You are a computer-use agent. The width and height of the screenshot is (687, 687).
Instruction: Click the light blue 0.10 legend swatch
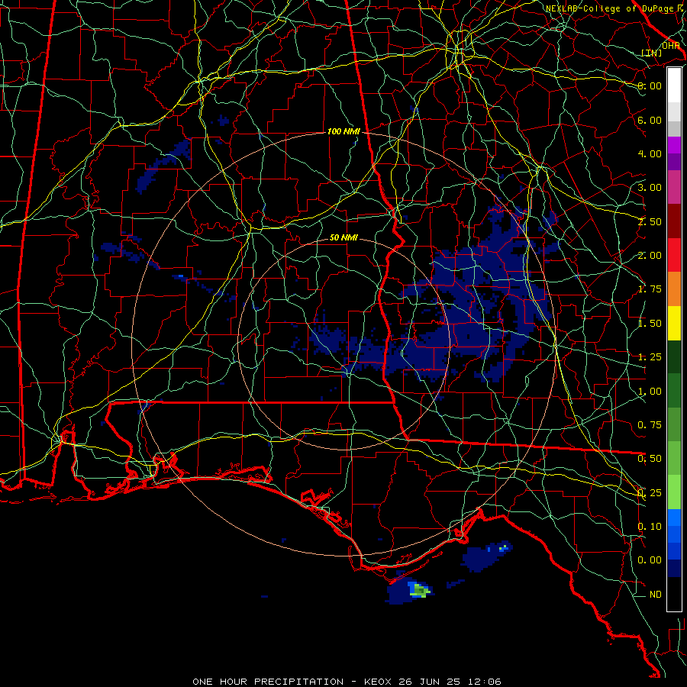(674, 518)
